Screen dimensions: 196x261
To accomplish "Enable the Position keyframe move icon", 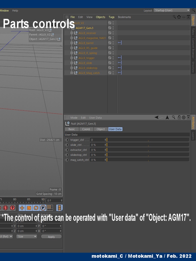I will point(22,208).
